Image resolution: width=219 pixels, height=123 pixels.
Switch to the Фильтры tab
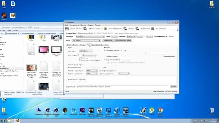tap(82, 45)
